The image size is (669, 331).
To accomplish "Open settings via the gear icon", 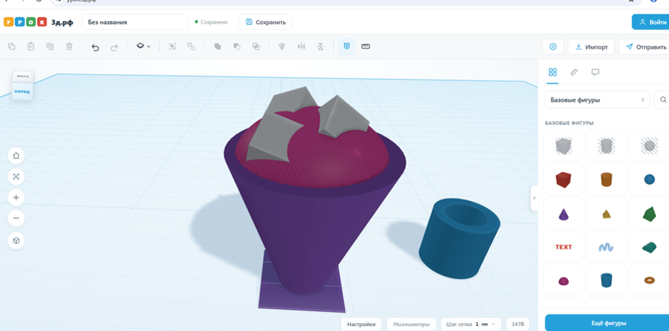I will coord(553,47).
